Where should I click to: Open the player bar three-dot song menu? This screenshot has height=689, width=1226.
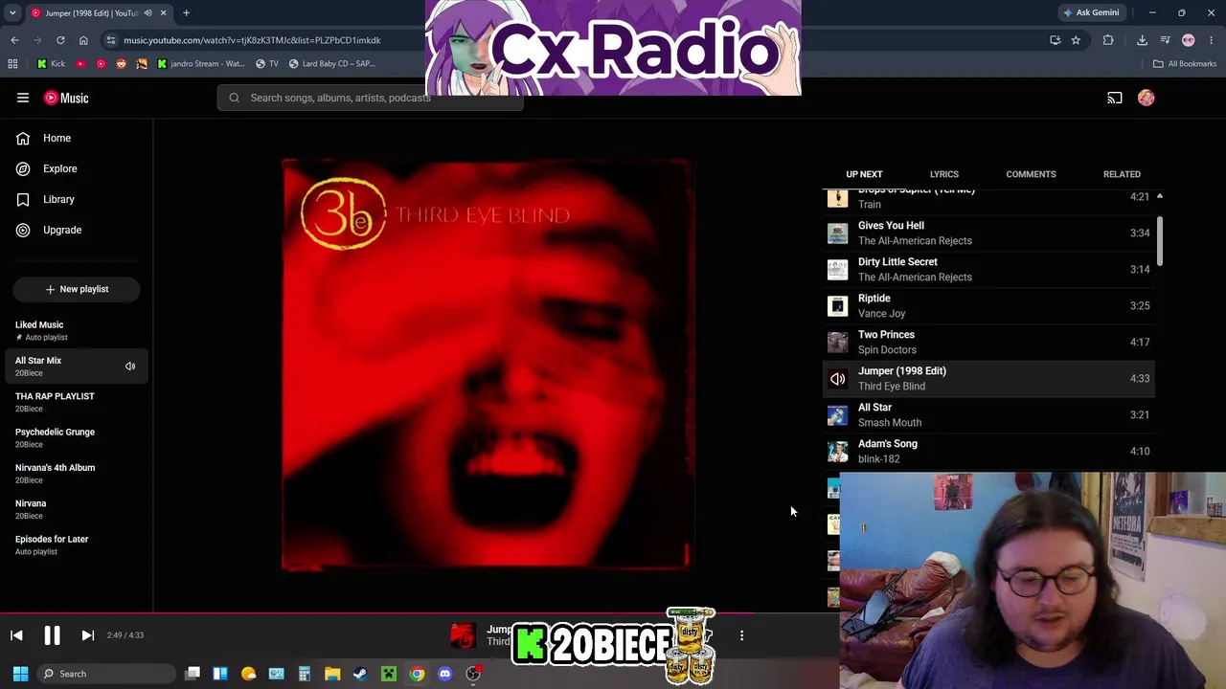pos(741,635)
